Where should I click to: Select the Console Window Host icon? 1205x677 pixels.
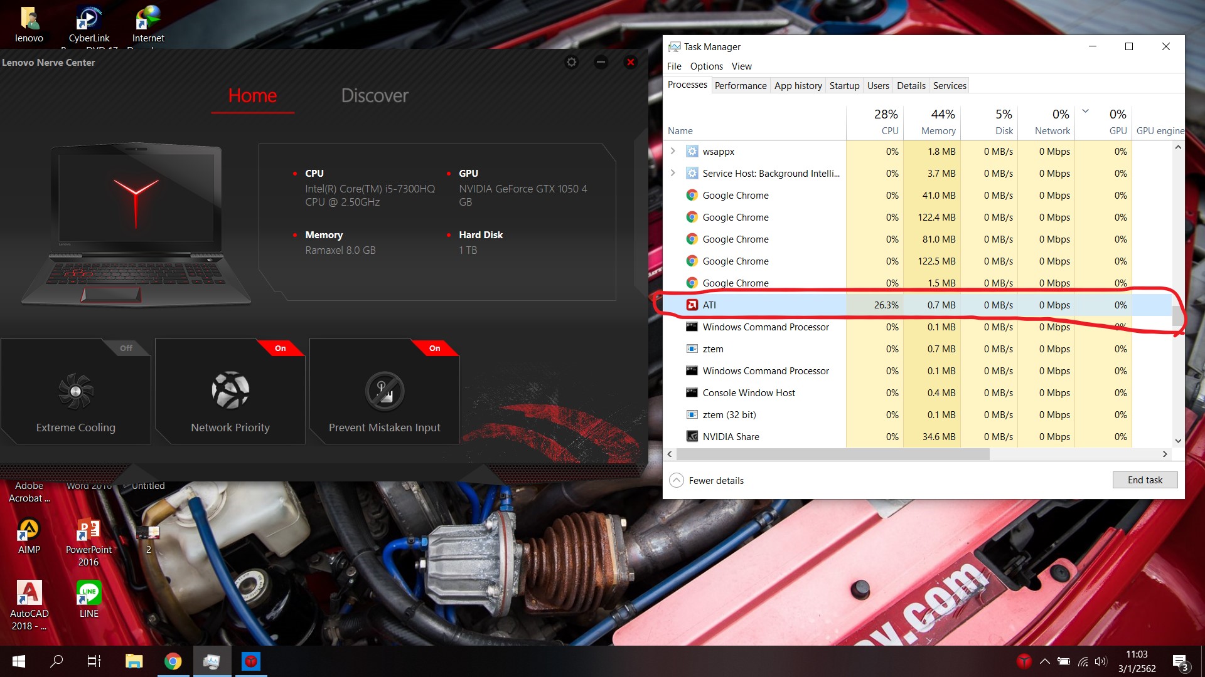tap(692, 392)
